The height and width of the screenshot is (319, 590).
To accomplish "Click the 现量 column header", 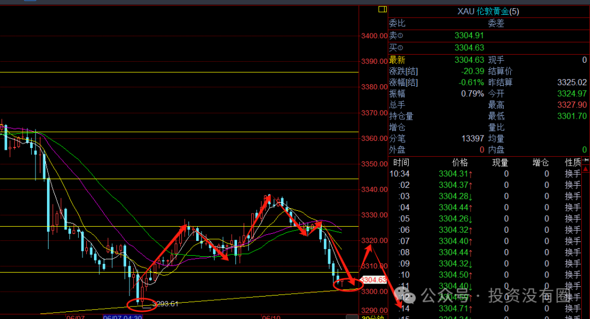I will 500,163.
